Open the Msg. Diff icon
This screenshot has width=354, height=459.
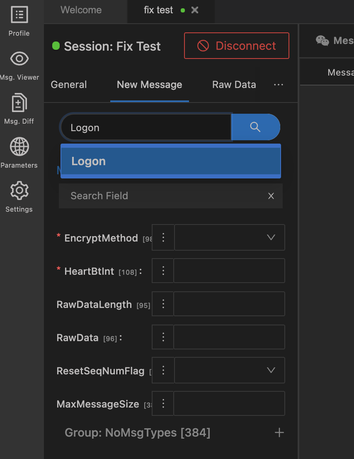coord(19,103)
